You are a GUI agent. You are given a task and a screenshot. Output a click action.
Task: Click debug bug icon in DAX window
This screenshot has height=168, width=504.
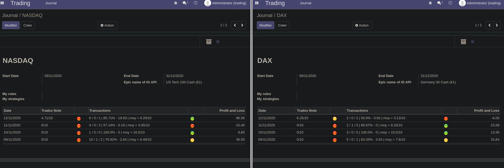click(x=430, y=3)
